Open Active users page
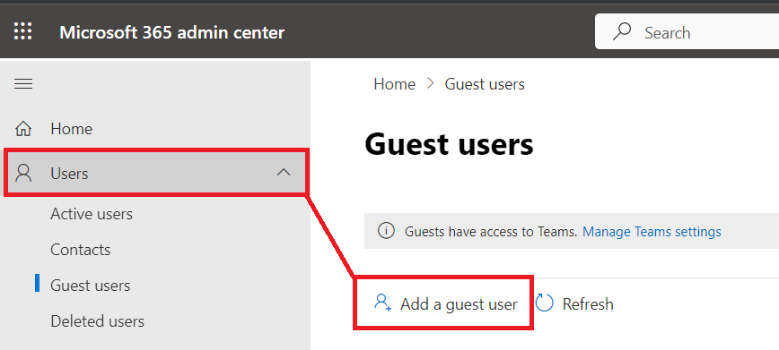The image size is (779, 350). (x=92, y=214)
